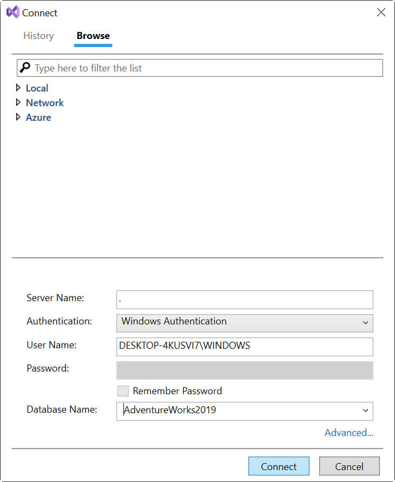Expand the Local node arrow
The height and width of the screenshot is (482, 395).
click(x=18, y=88)
